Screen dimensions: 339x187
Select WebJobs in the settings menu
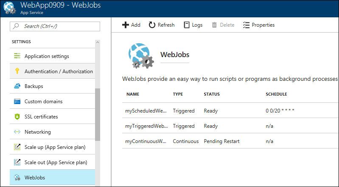click(x=35, y=178)
